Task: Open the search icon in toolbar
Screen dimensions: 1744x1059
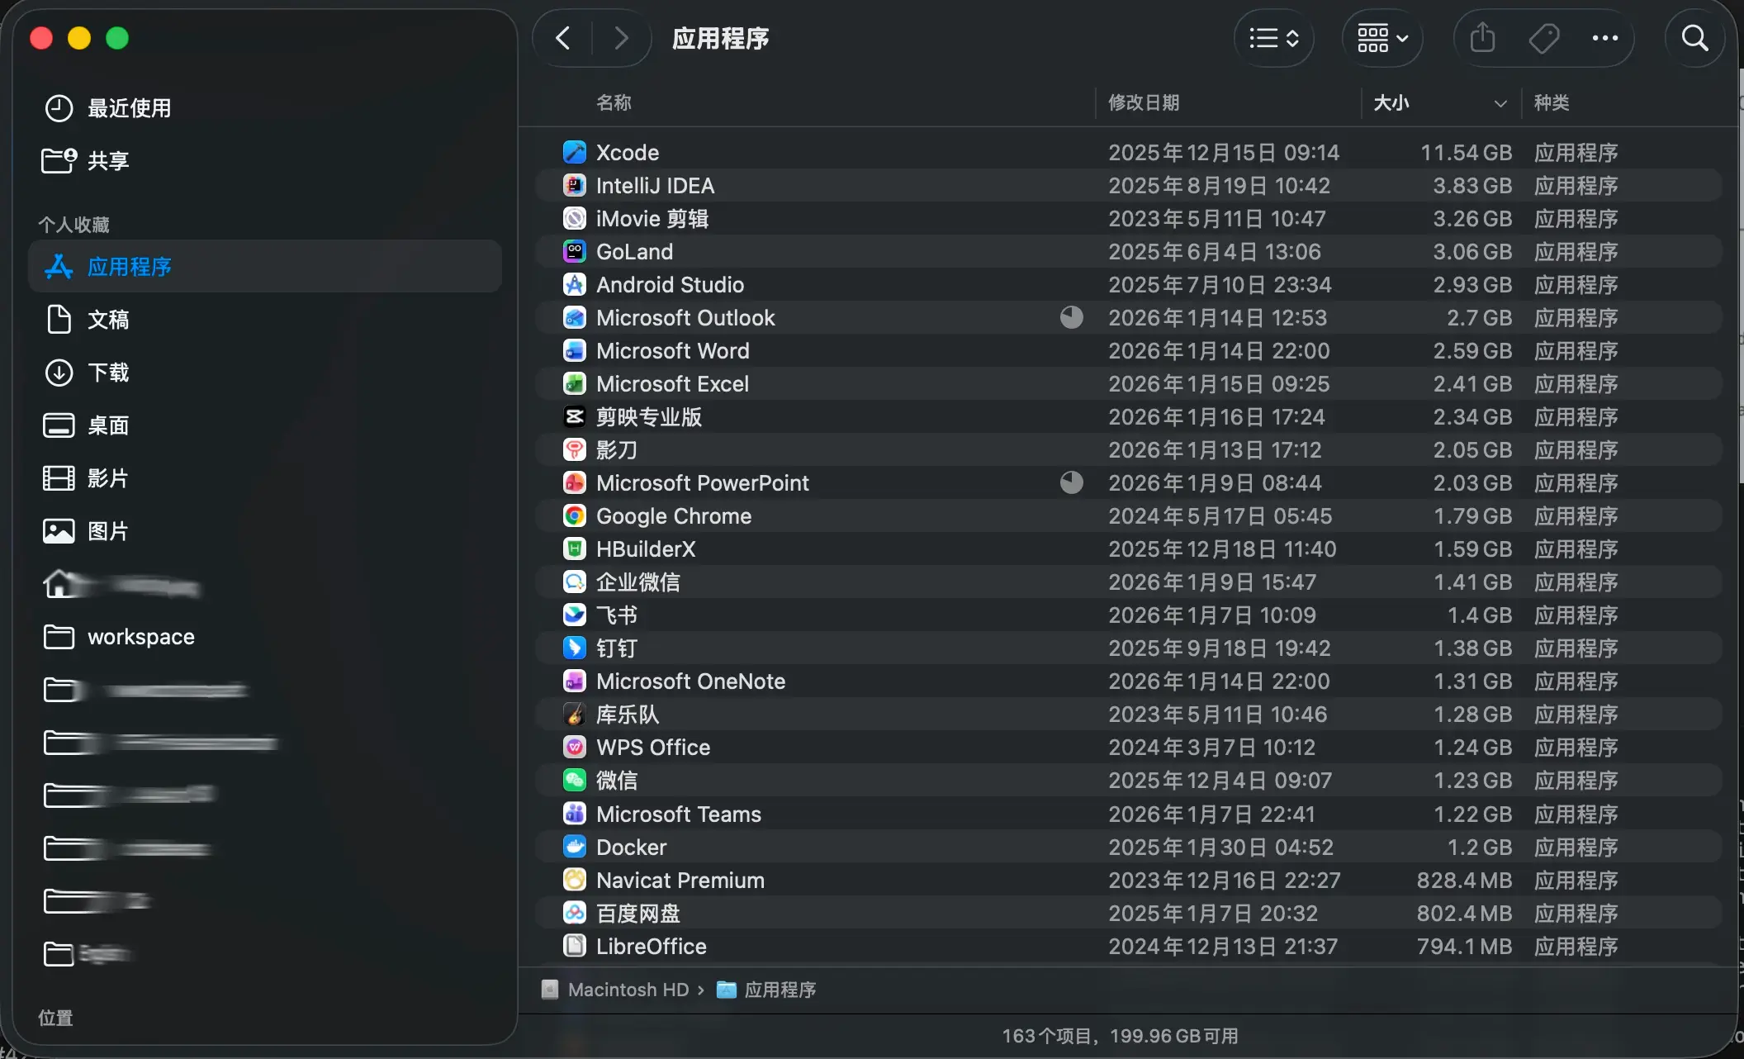Action: 1694,38
